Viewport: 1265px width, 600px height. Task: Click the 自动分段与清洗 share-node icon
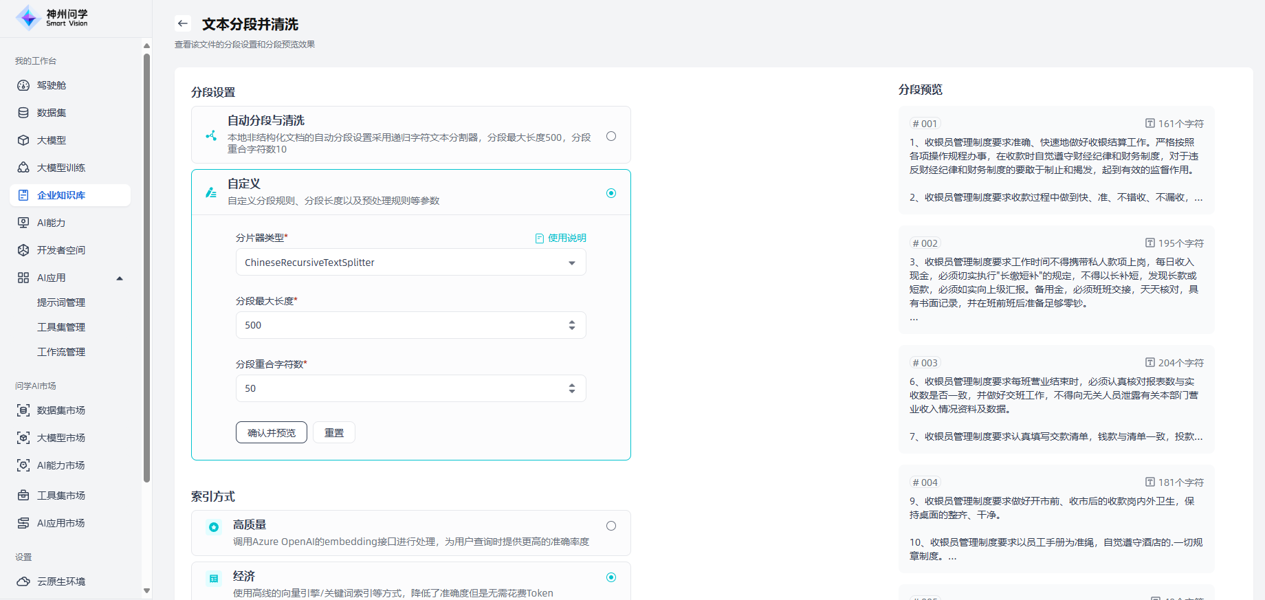point(211,136)
